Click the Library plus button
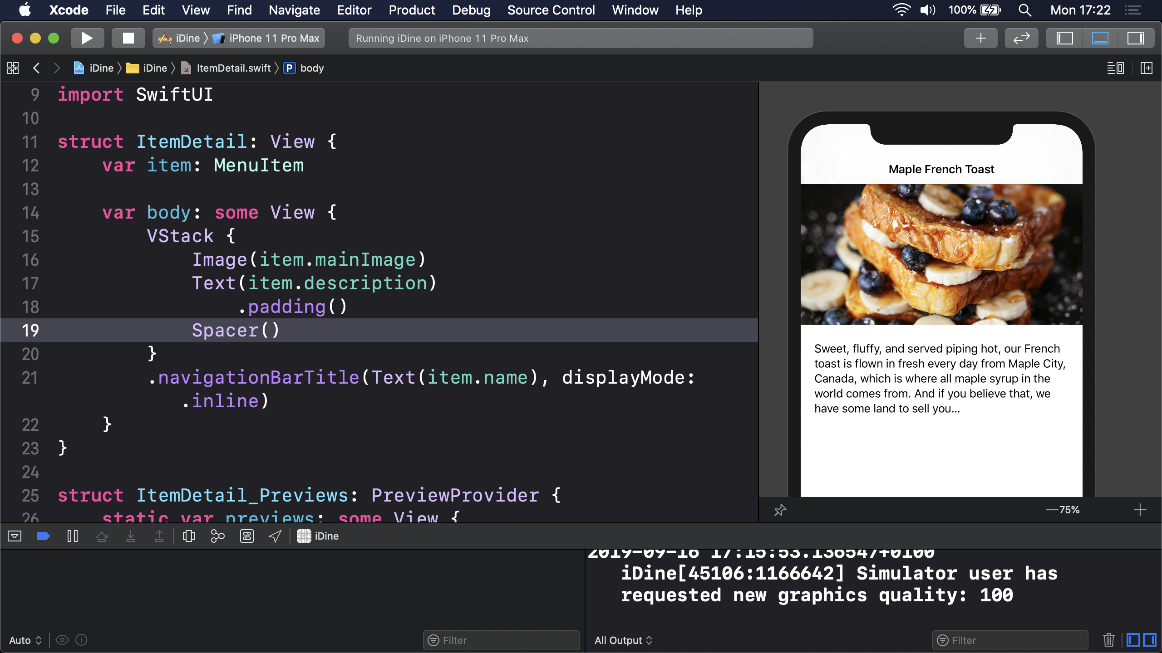 (980, 38)
